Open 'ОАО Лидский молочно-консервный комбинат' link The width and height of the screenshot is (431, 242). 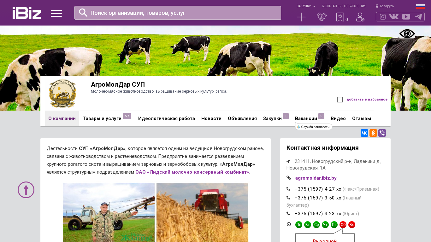(192, 172)
